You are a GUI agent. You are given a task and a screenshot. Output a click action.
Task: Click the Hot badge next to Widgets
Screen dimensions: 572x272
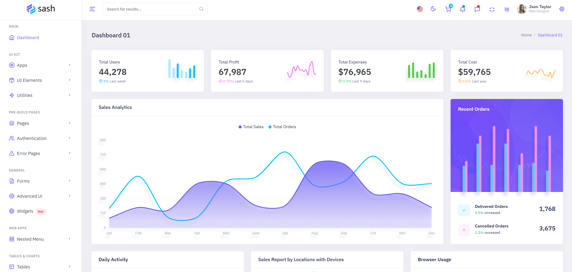point(41,212)
